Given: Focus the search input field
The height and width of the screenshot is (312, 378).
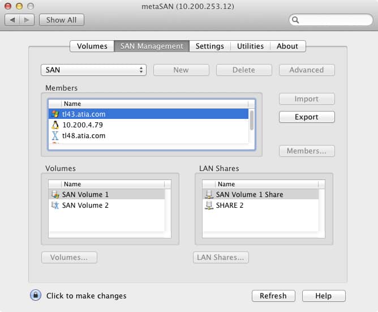Looking at the screenshot, I should click(330, 20).
